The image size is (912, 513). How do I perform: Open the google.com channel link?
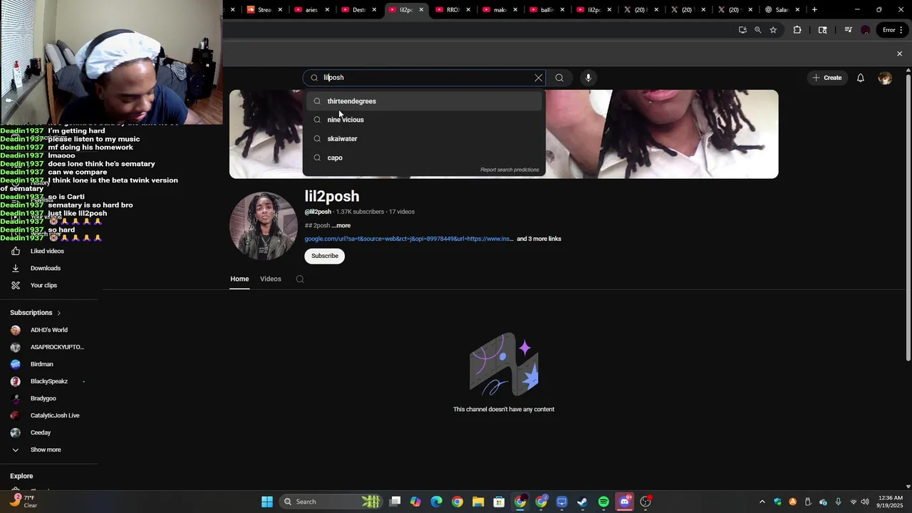click(x=408, y=239)
